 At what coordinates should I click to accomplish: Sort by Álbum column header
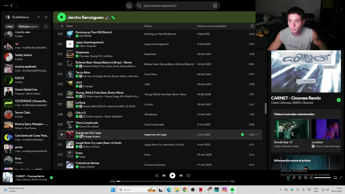[148, 26]
